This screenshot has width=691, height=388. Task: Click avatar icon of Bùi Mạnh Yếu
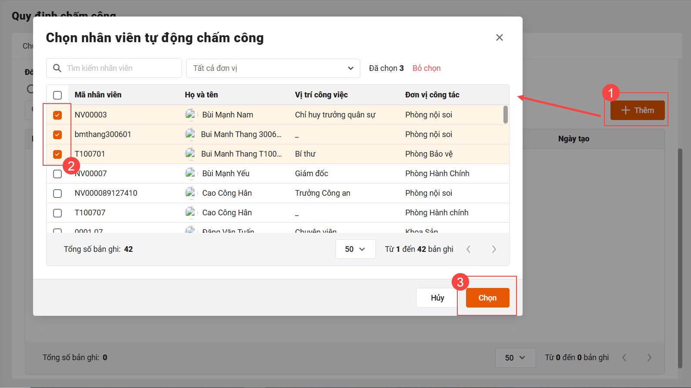[x=190, y=174]
